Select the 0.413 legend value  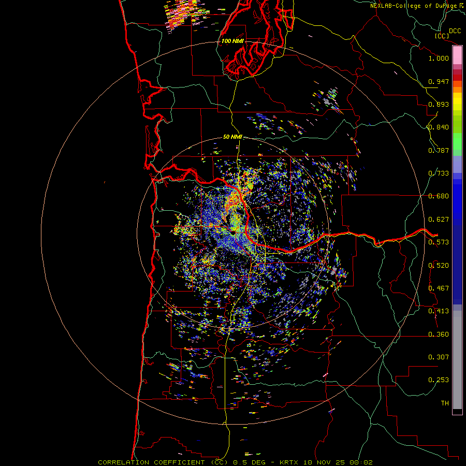point(439,311)
